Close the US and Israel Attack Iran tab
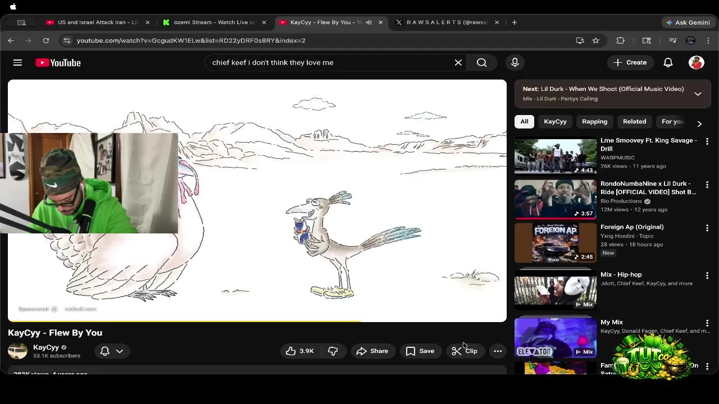The width and height of the screenshot is (719, 404). (148, 22)
